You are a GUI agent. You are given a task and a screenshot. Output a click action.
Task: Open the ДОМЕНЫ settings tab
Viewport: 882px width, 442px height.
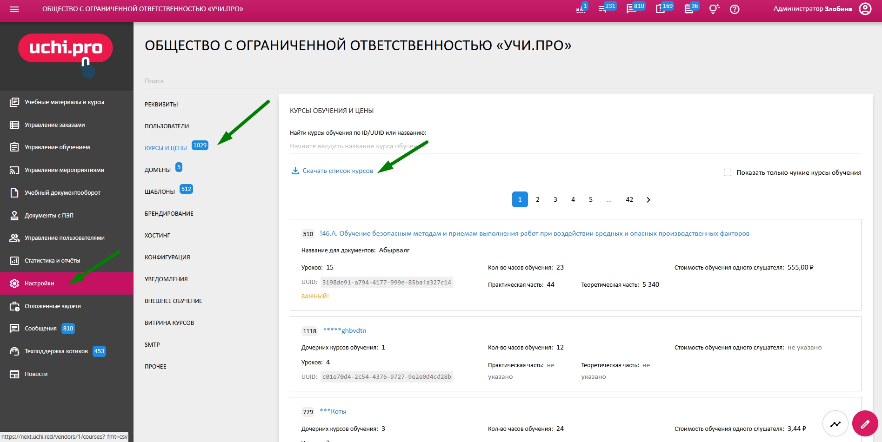[x=158, y=170]
